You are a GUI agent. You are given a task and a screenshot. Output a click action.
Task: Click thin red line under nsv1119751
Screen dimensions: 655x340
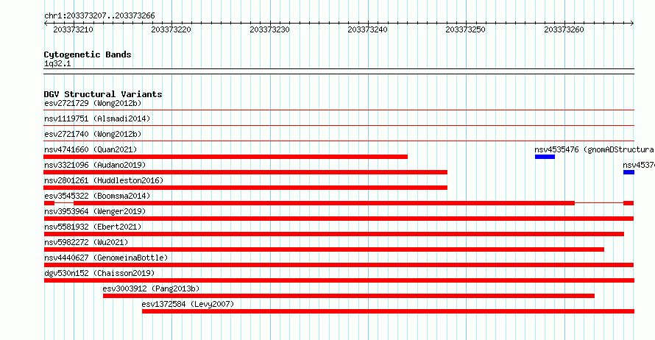click(x=339, y=126)
